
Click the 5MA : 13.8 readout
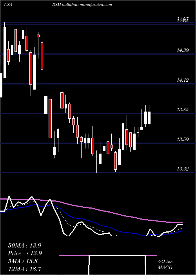(x=23, y=261)
